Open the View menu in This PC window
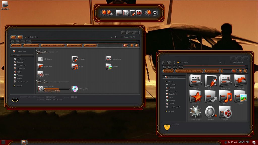Screen dimensions: 258x145 pos(23,42)
